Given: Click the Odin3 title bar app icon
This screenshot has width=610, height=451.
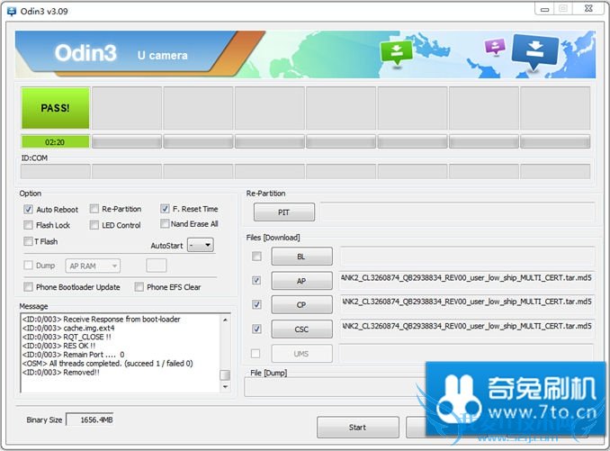Looking at the screenshot, I should point(12,12).
